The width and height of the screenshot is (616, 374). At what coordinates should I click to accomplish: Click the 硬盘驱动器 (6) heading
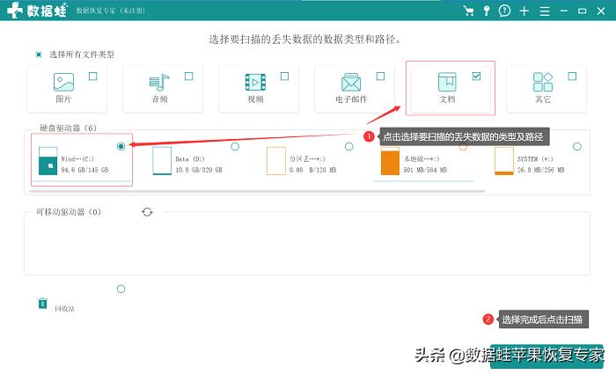[x=68, y=128]
